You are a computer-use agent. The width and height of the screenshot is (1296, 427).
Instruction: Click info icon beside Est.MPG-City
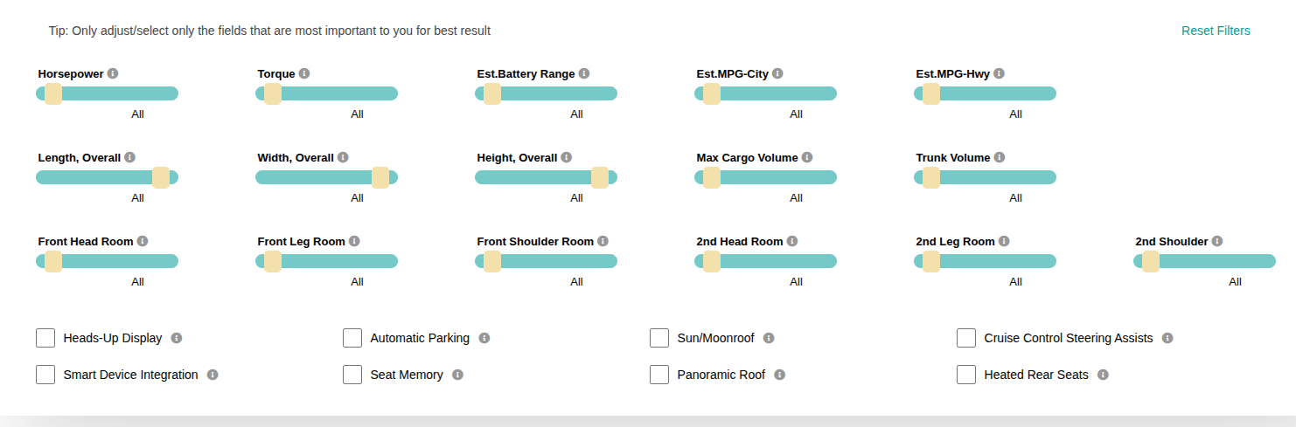(x=777, y=73)
